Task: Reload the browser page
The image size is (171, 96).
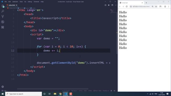Action: 127,6
